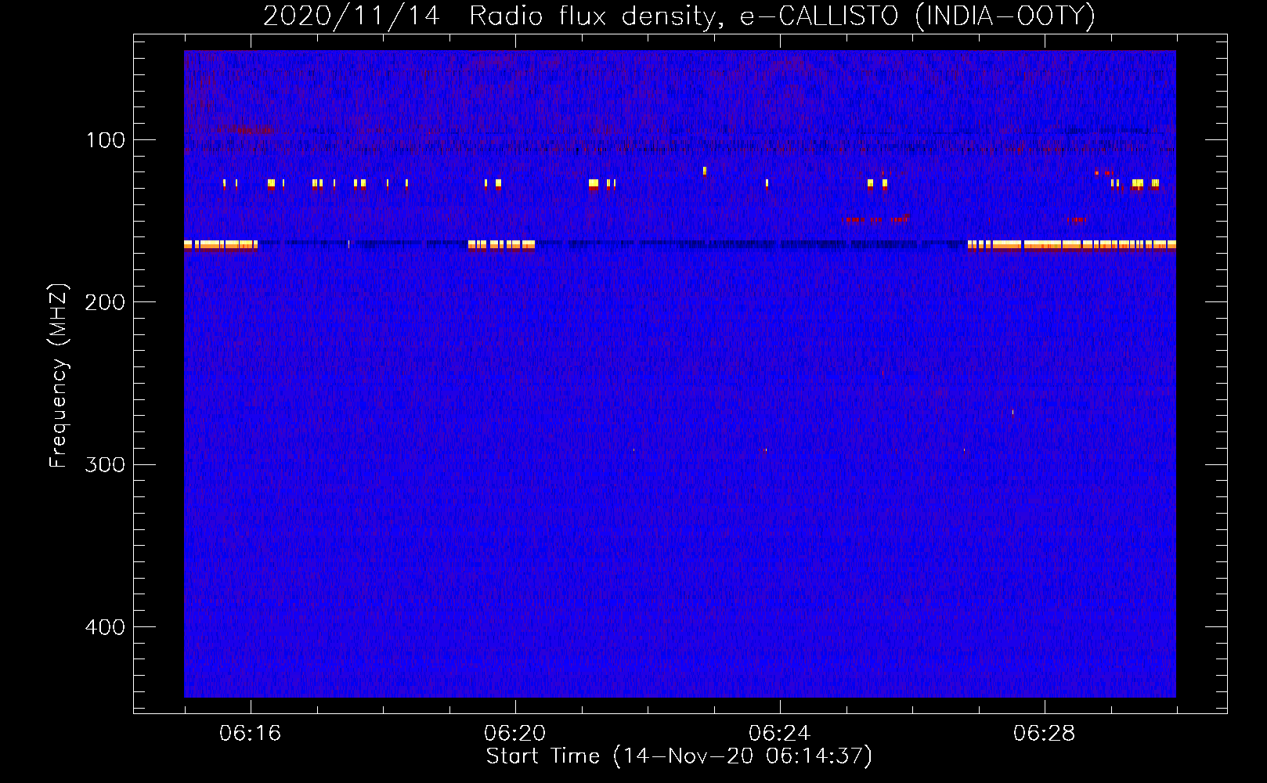Click the 'Start Time (14-Nov-20 06:14:37)' label
The width and height of the screenshot is (1267, 783).
click(679, 756)
